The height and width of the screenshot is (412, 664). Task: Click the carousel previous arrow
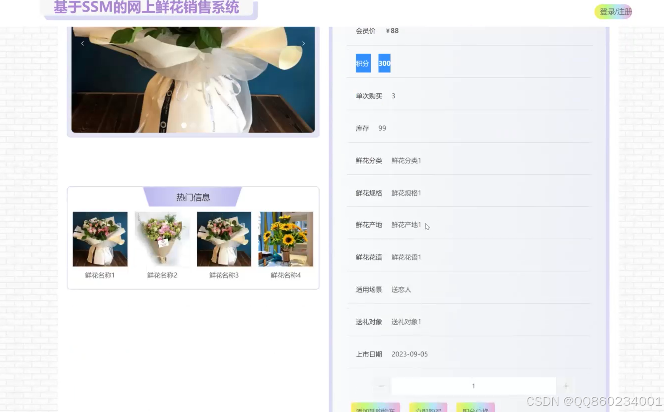[83, 43]
